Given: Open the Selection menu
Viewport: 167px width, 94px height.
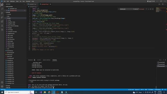Looking at the screenshot, I should click(x=12, y=1).
